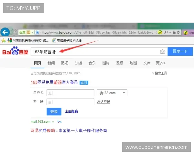Open the 网易免费邮箱 - 中国第一大电子邮件服务商 result
This screenshot has width=194, height=155.
point(69,131)
